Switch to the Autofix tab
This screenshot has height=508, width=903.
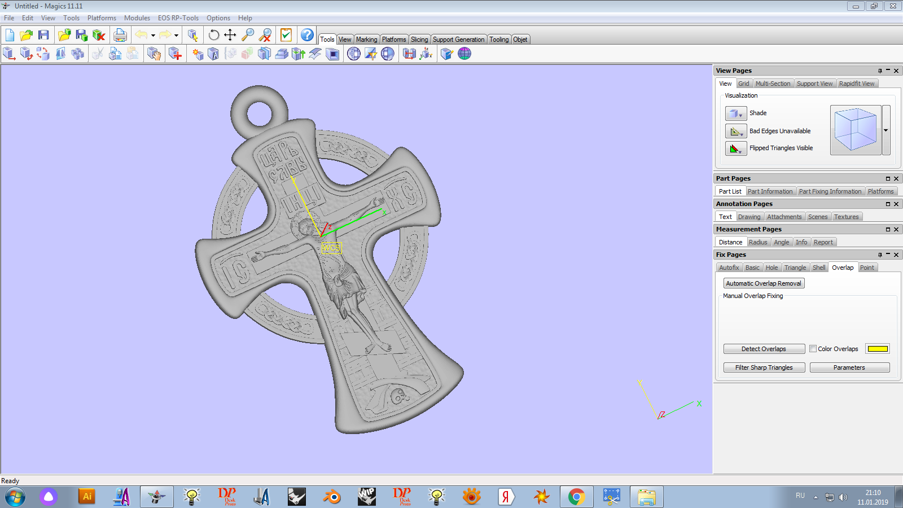(729, 268)
